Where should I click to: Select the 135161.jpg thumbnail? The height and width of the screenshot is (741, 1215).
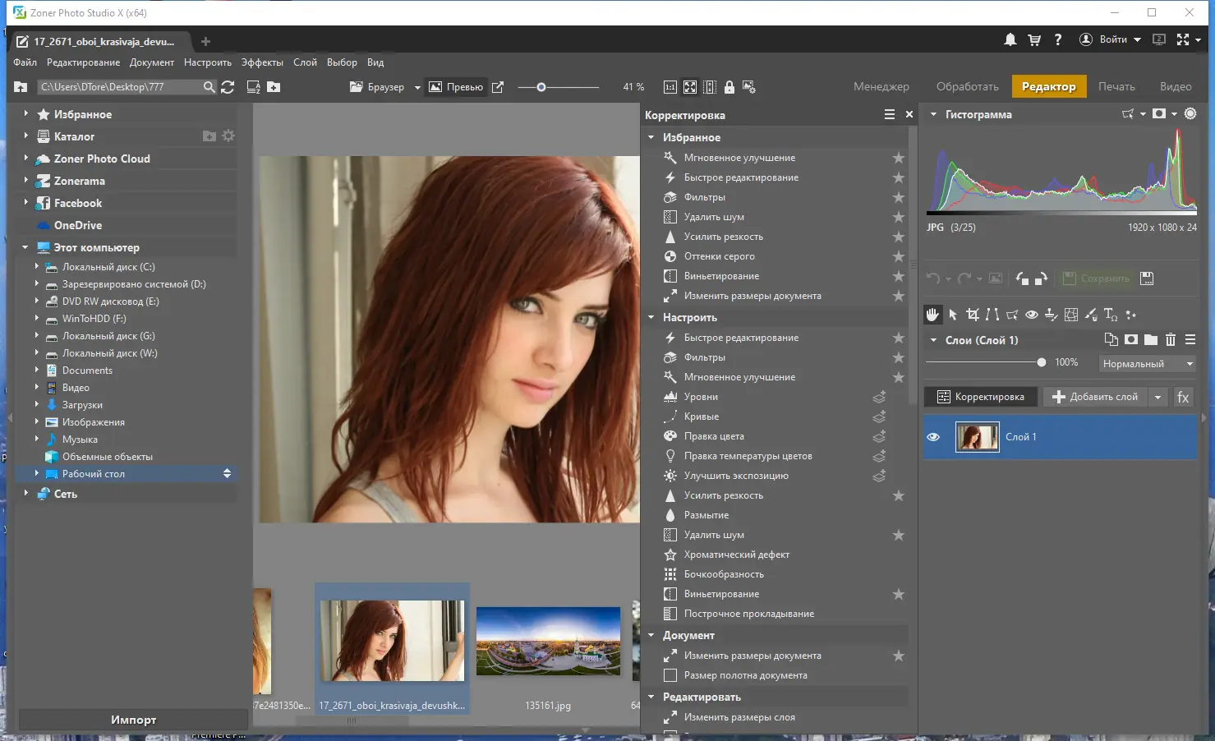click(548, 642)
